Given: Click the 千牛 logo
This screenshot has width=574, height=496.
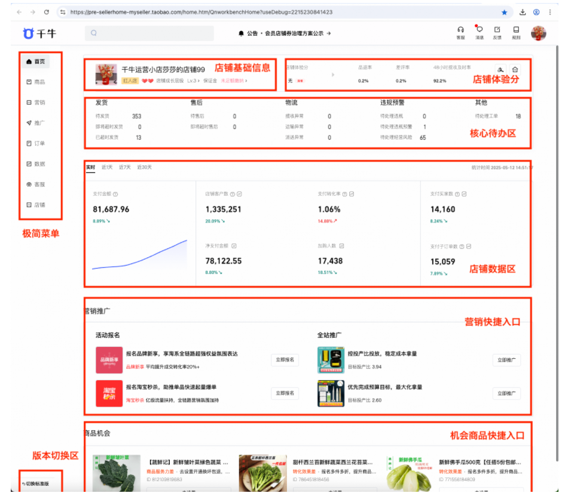Looking at the screenshot, I should pos(39,33).
